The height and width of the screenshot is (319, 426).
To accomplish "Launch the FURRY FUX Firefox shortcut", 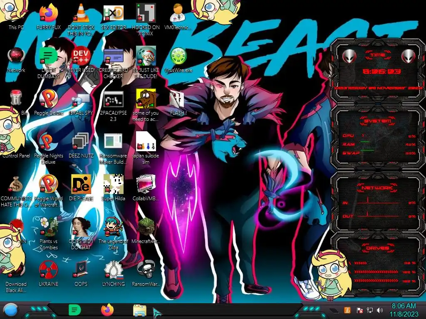I will pos(48,14).
